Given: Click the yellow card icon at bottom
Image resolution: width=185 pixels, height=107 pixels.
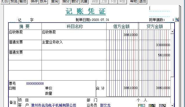Looking at the screenshot, I should pos(152,106).
